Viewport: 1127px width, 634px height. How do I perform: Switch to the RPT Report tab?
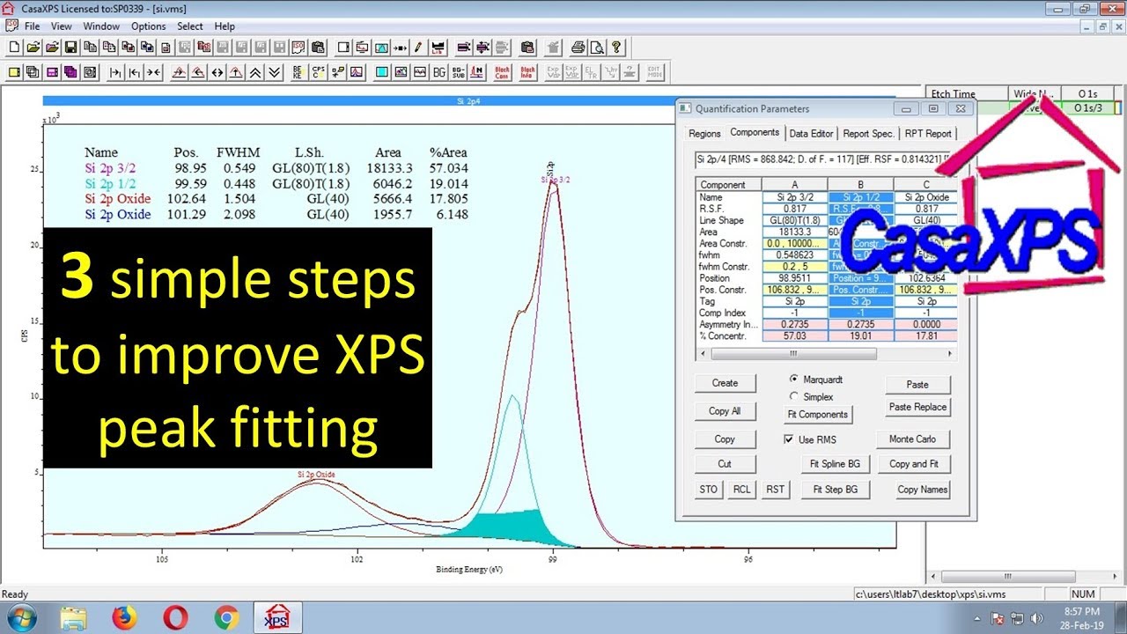(x=928, y=134)
